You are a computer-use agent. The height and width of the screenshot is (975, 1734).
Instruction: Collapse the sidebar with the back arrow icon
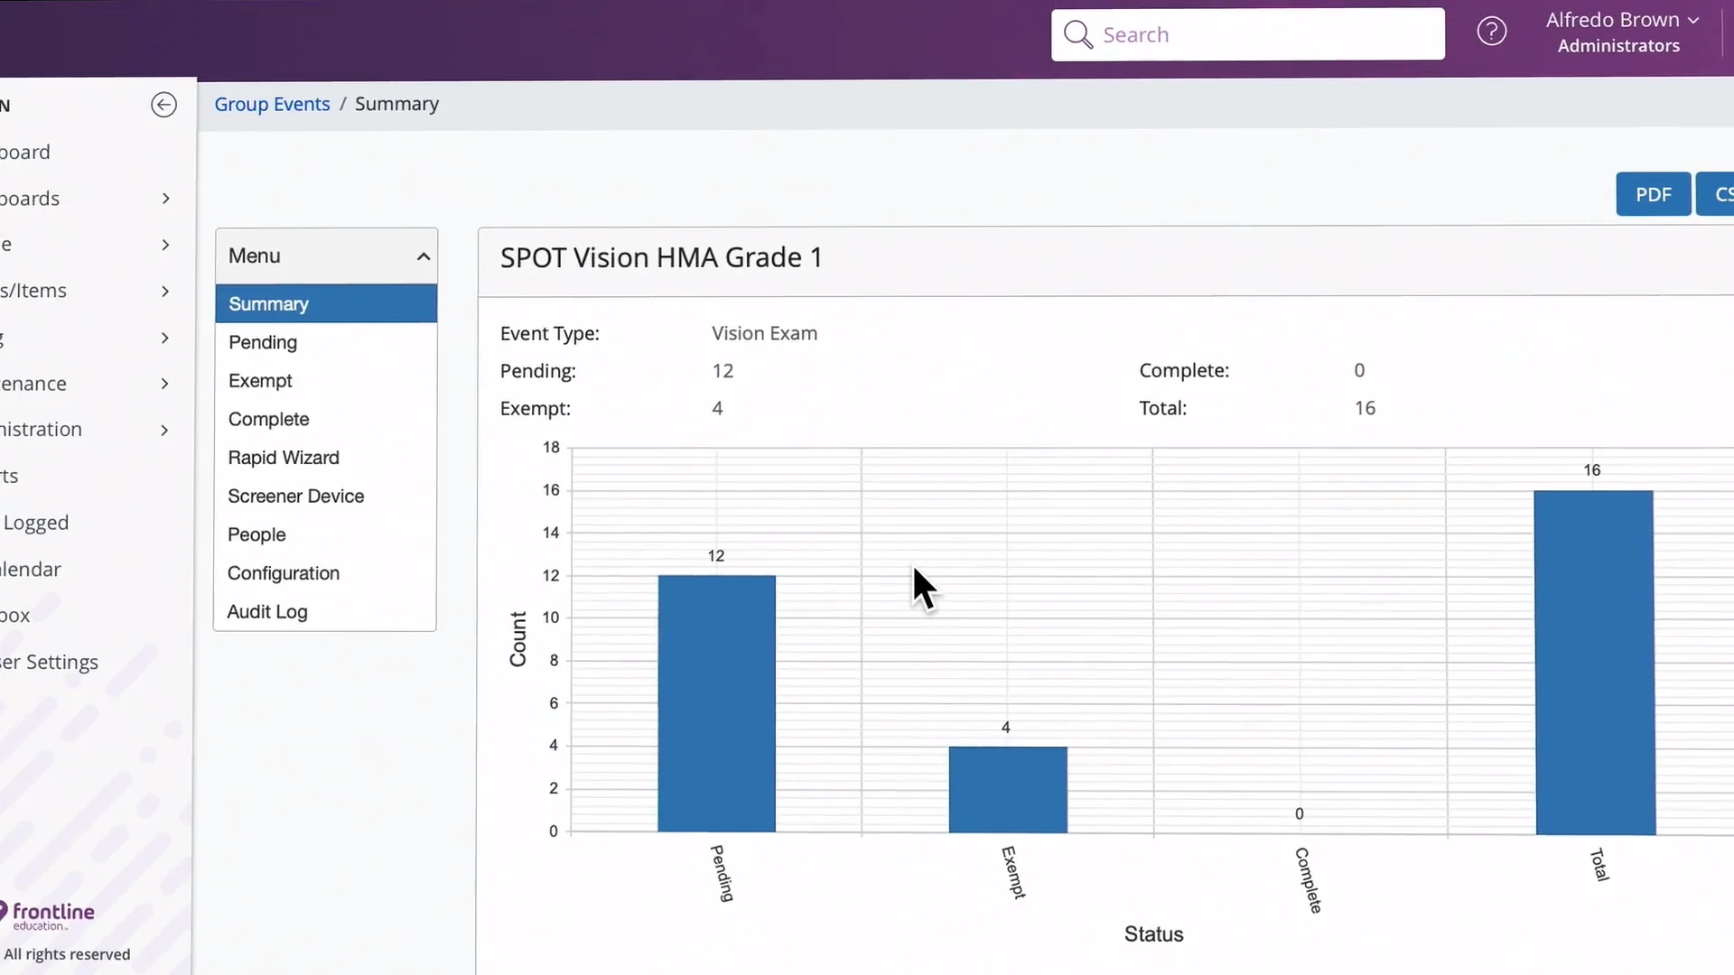[x=163, y=105]
